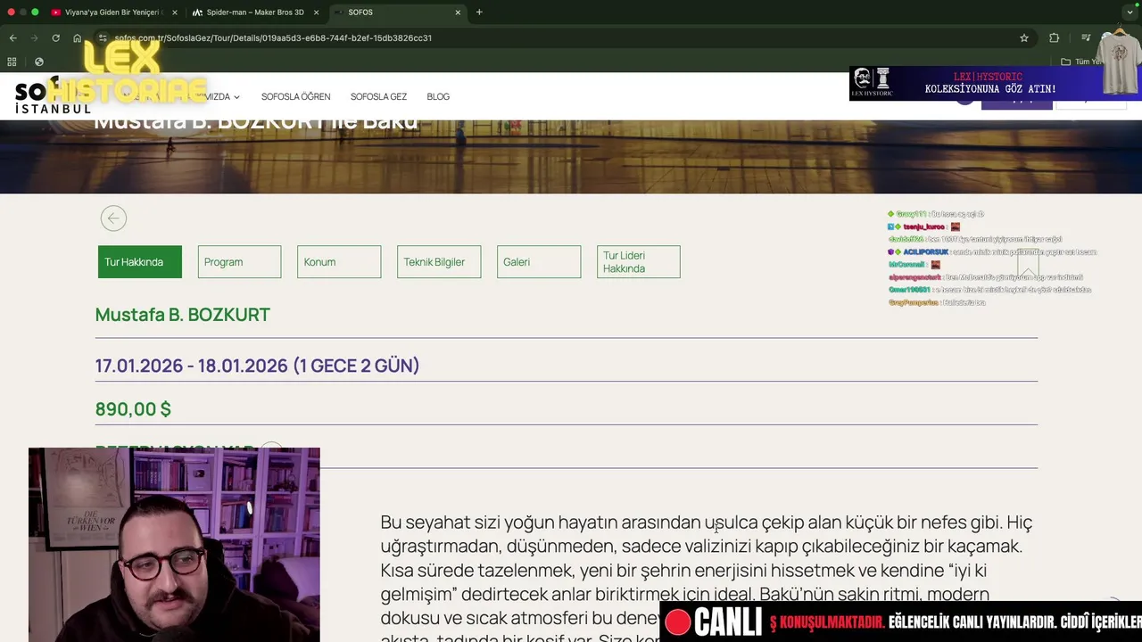
Task: Close the SOFOS tab
Action: click(x=458, y=12)
